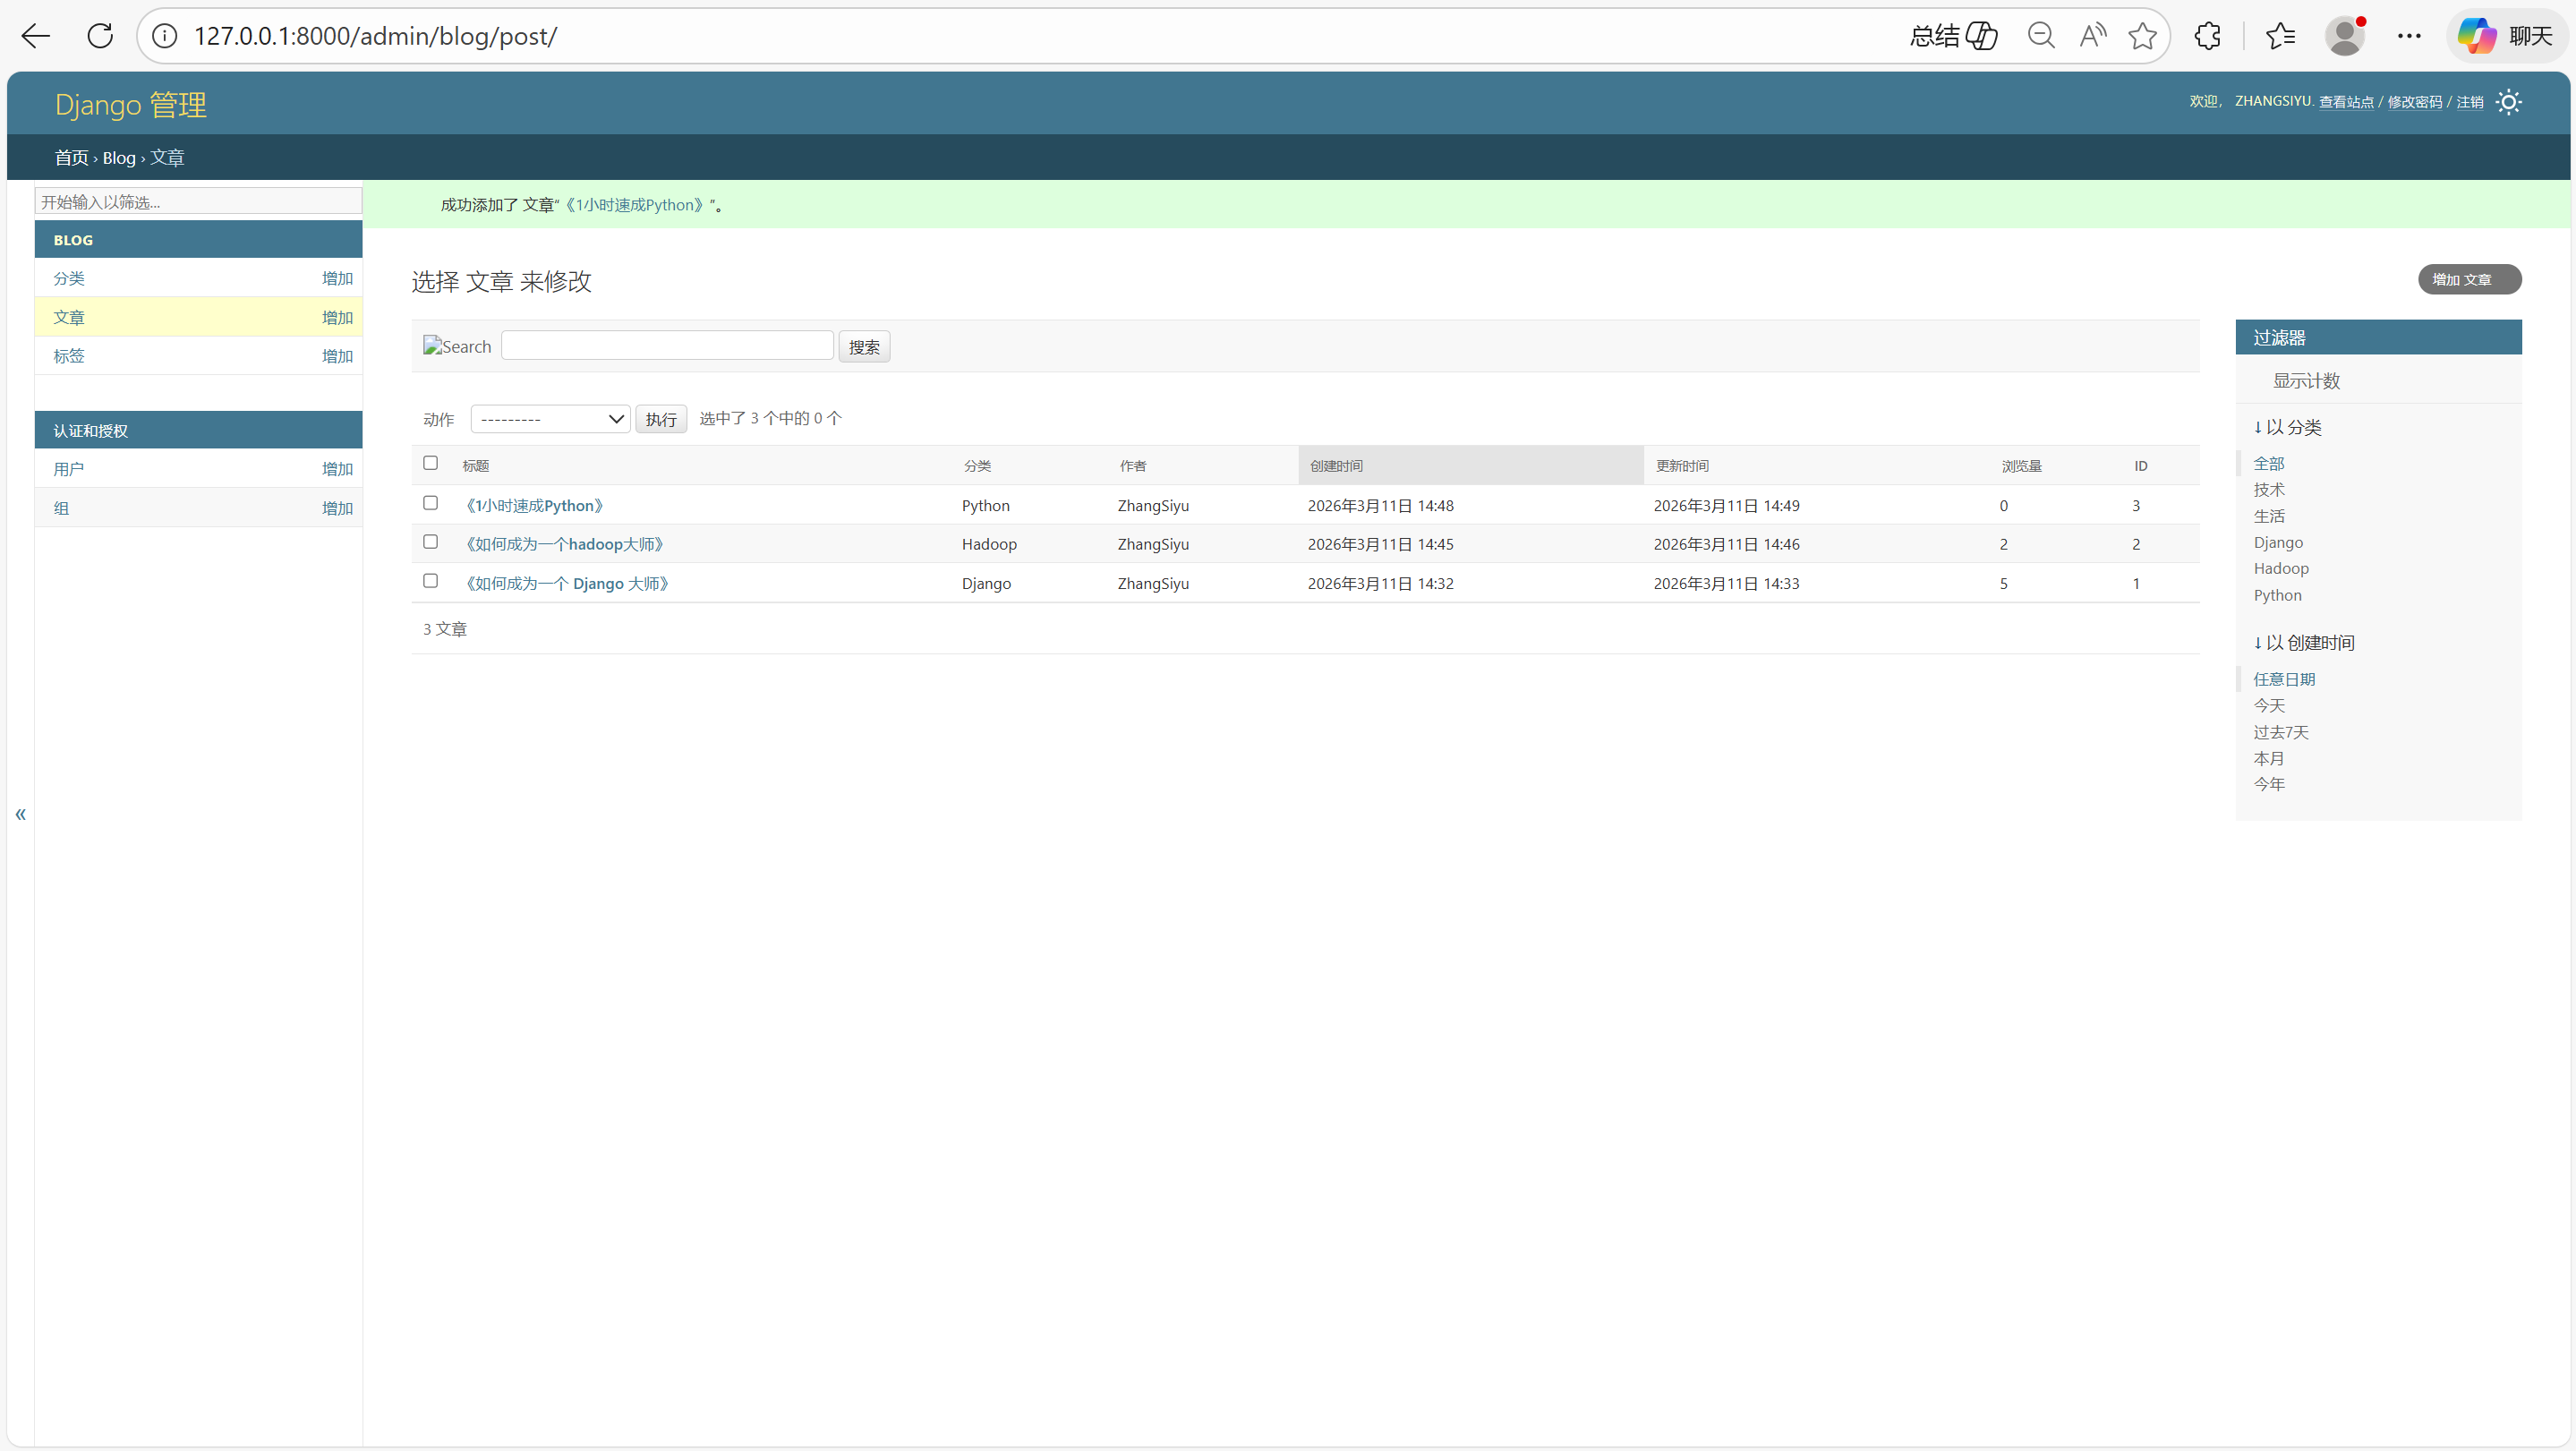Click the browser back arrow
Viewport: 2576px width, 1451px height.
tap(36, 36)
